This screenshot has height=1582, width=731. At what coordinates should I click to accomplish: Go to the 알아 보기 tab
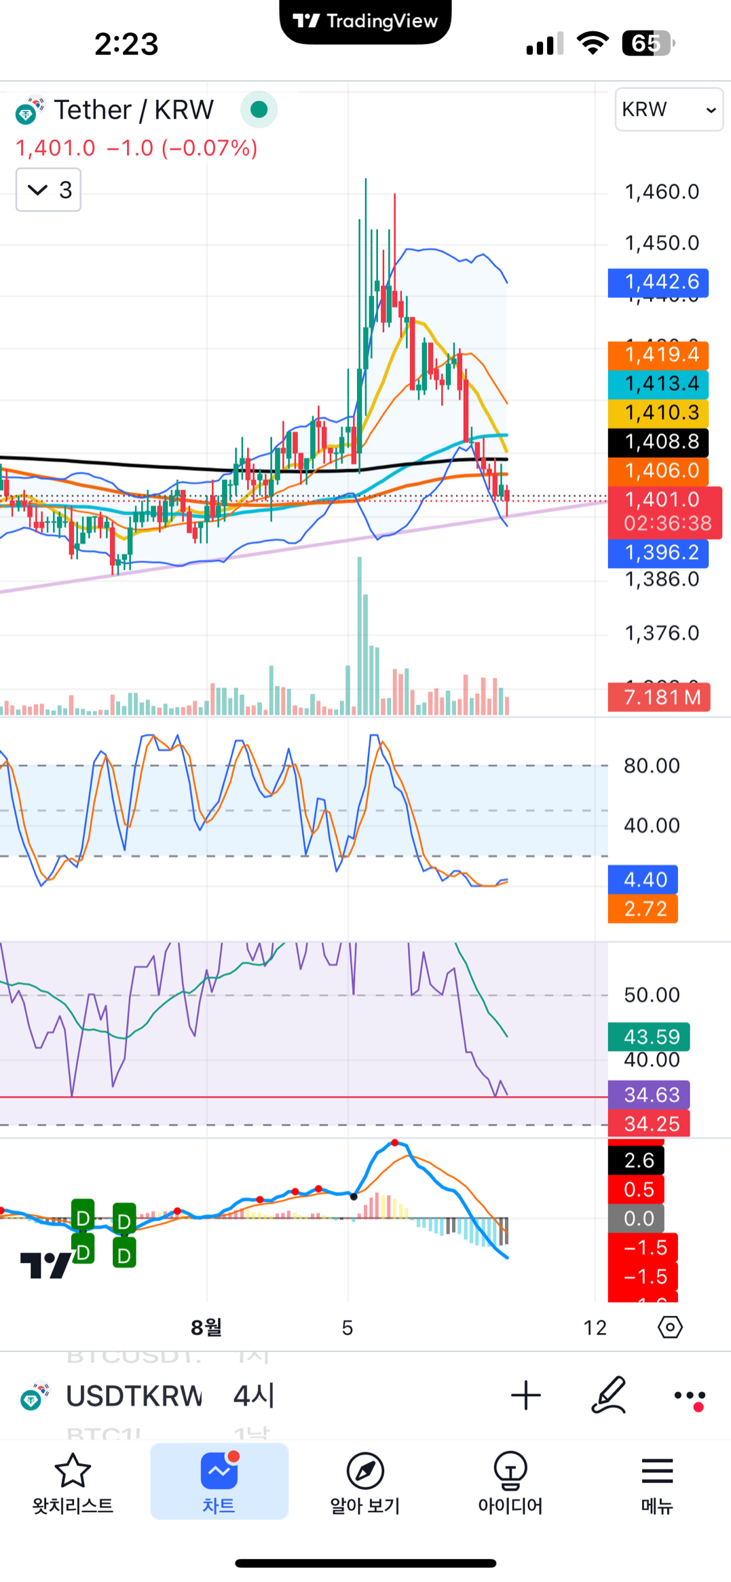tap(365, 1483)
